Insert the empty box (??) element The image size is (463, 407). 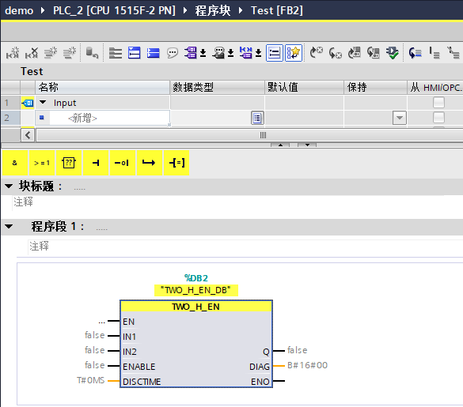pos(69,163)
